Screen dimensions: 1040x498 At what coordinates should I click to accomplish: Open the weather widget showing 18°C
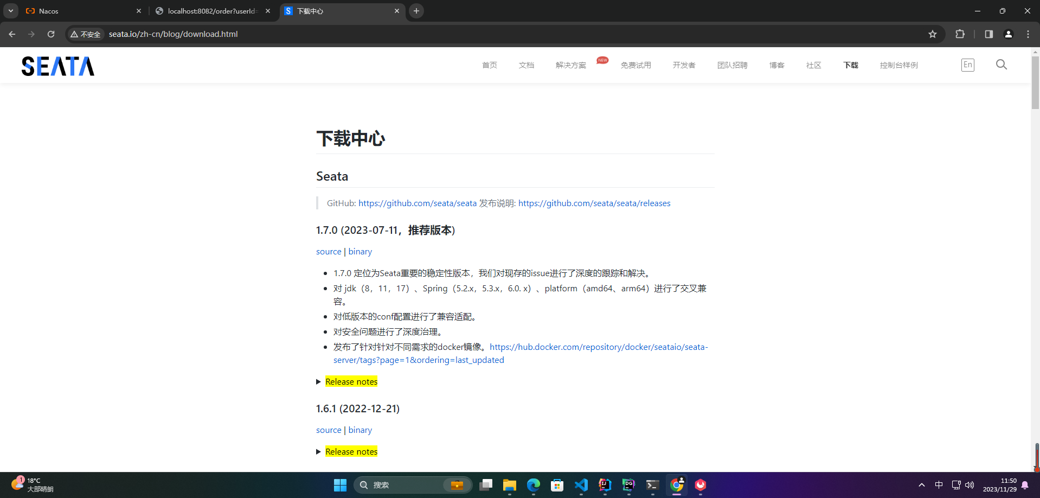(x=33, y=485)
